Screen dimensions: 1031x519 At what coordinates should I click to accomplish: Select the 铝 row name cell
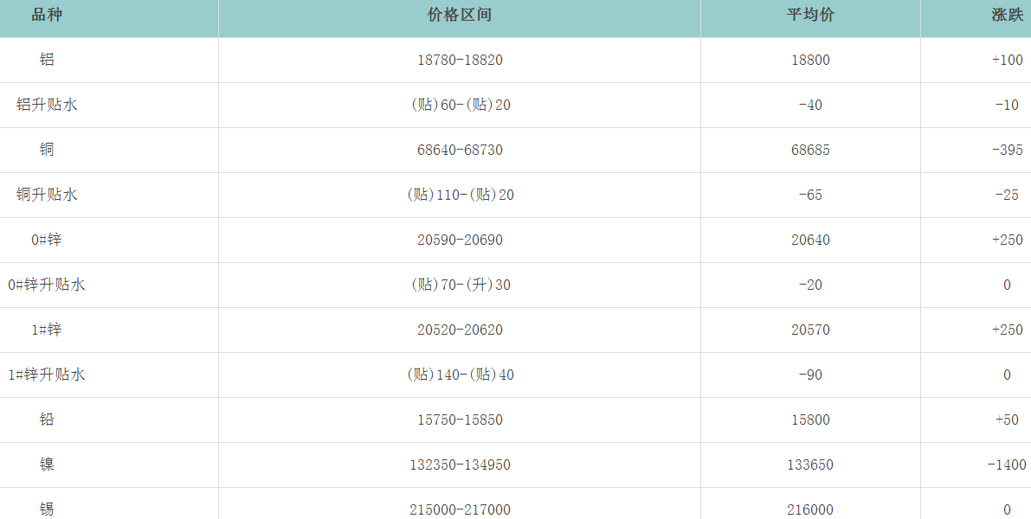point(47,60)
